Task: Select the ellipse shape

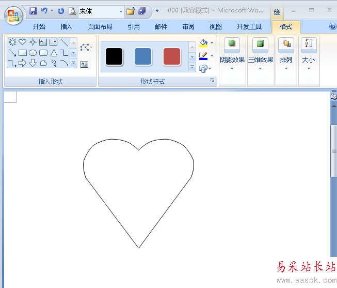Action: coord(33,53)
